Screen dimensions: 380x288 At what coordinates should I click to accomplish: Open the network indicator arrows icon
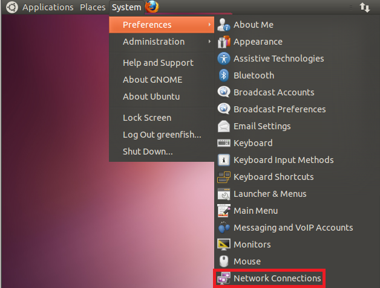364,7
